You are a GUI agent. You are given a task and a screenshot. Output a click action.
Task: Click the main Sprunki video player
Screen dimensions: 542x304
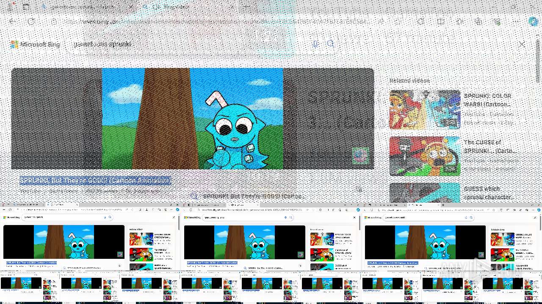click(x=193, y=119)
